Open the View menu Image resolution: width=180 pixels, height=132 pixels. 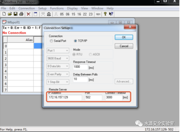point(84,8)
